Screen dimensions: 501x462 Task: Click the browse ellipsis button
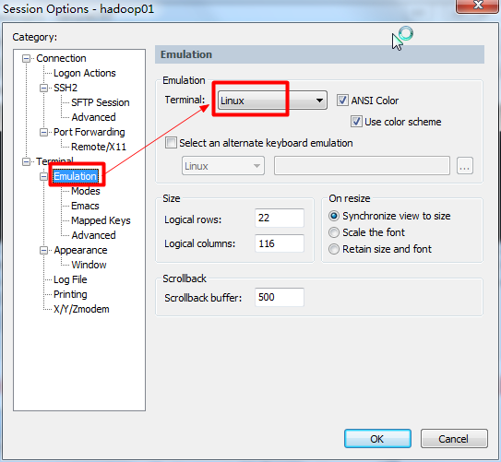tap(465, 166)
